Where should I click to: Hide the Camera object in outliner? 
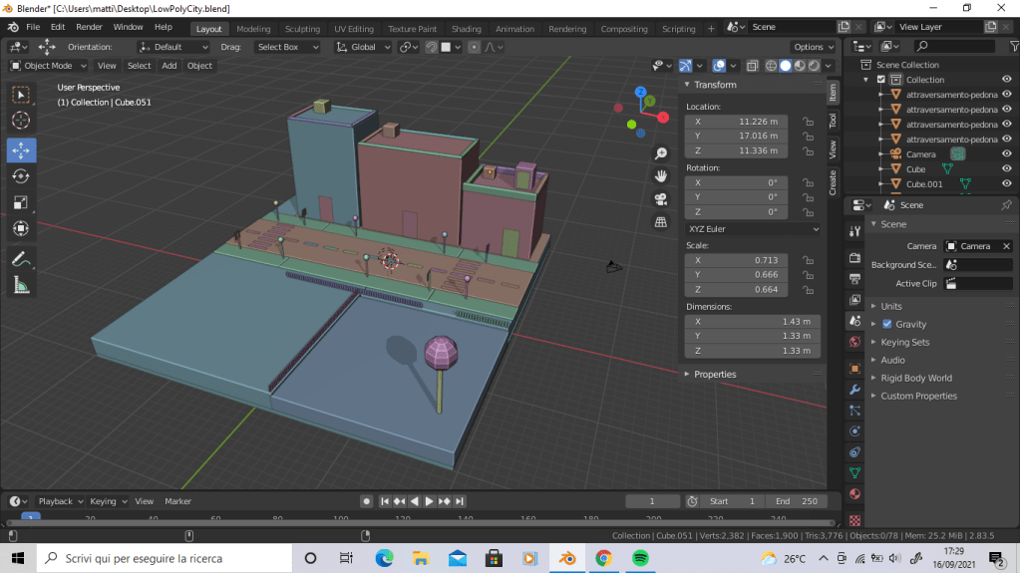(1006, 154)
